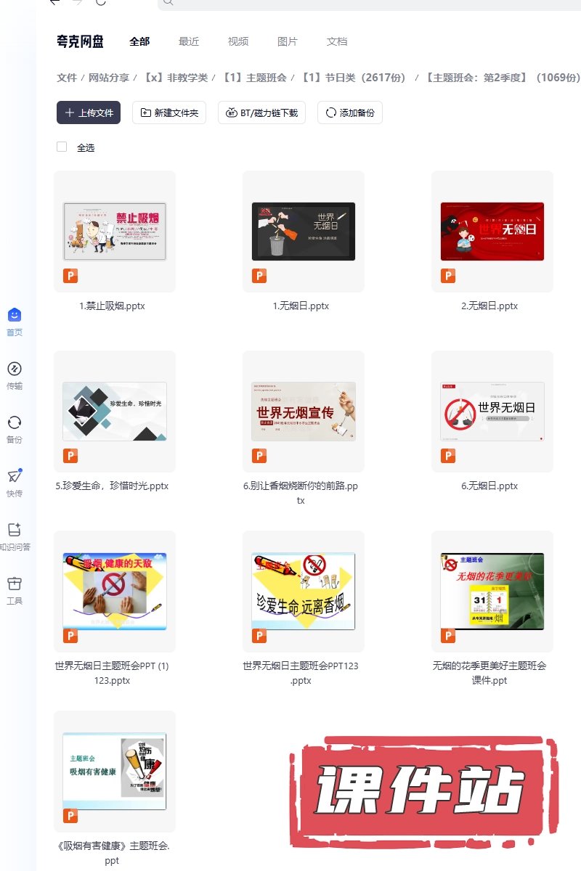
Task: Open 6.别让香烟烧断你的前路 file thumbnail
Action: tap(304, 412)
